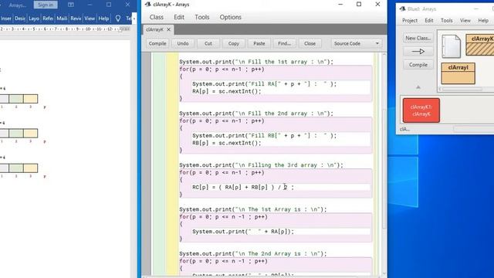Click the print statement "The 2nd Array is"
The width and height of the screenshot is (494, 278).
(253, 253)
